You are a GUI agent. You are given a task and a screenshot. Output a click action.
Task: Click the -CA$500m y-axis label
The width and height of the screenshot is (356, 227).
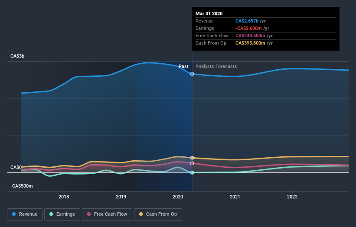[x=22, y=186]
